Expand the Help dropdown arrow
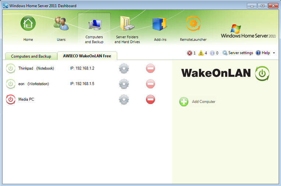Screen dimensions: 281x186 pyautogui.click(x=274, y=53)
